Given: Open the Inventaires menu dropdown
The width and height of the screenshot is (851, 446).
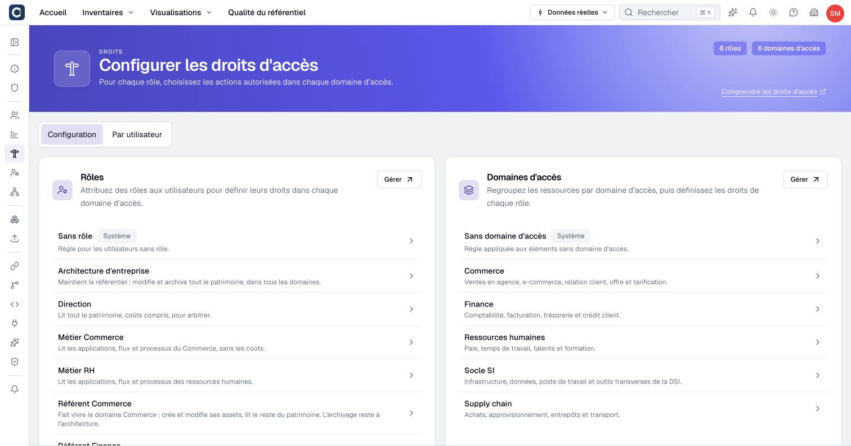Looking at the screenshot, I should coord(108,12).
